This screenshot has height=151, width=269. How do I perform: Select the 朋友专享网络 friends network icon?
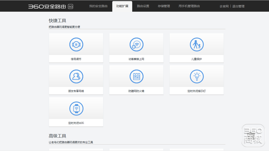(x=76, y=76)
